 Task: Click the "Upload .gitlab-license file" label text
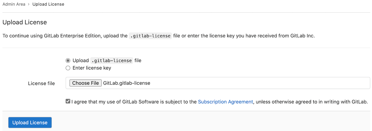click(107, 61)
